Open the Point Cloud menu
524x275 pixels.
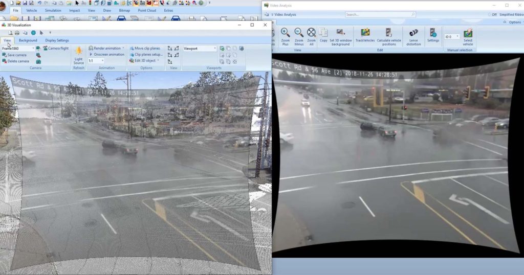pos(147,10)
